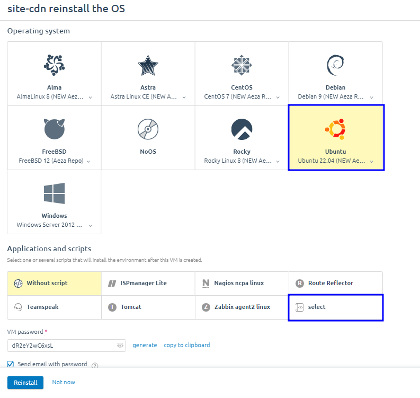Click the copy to clipboard link
The height and width of the screenshot is (398, 420).
pos(187,345)
